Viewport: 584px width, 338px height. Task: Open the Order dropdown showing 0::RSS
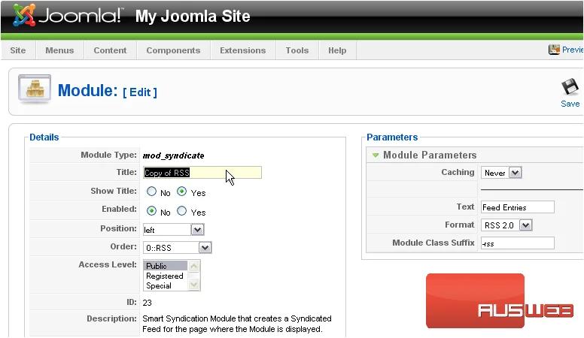click(178, 248)
